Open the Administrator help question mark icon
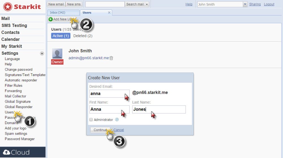Screen dimensions: 283x158 pos(117,120)
